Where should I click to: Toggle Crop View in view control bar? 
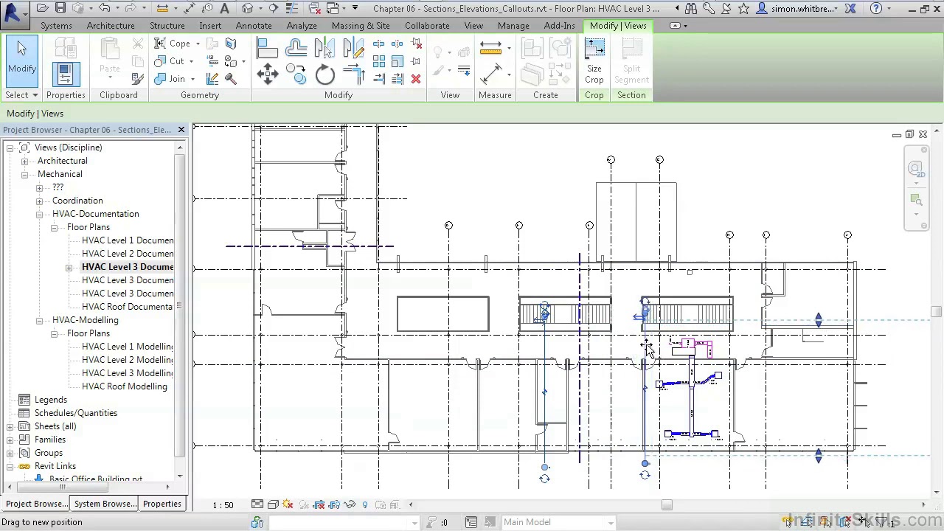(x=319, y=504)
